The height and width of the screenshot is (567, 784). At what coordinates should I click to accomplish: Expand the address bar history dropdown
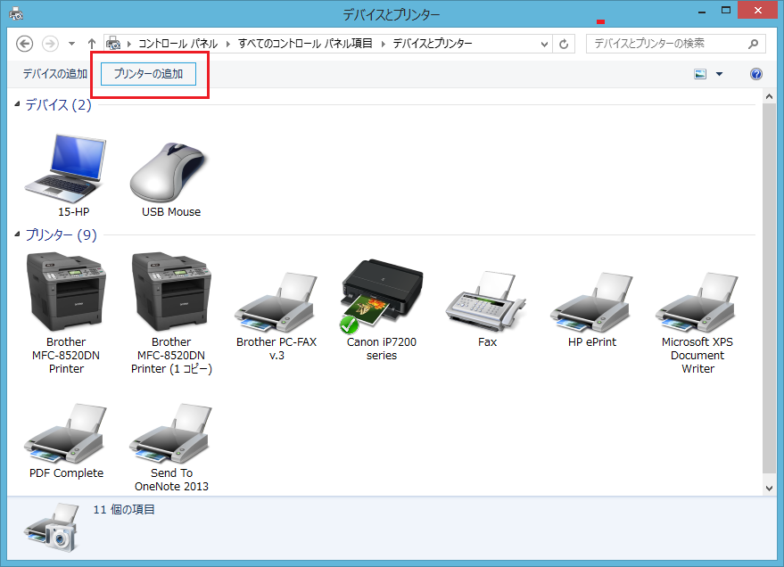[544, 44]
